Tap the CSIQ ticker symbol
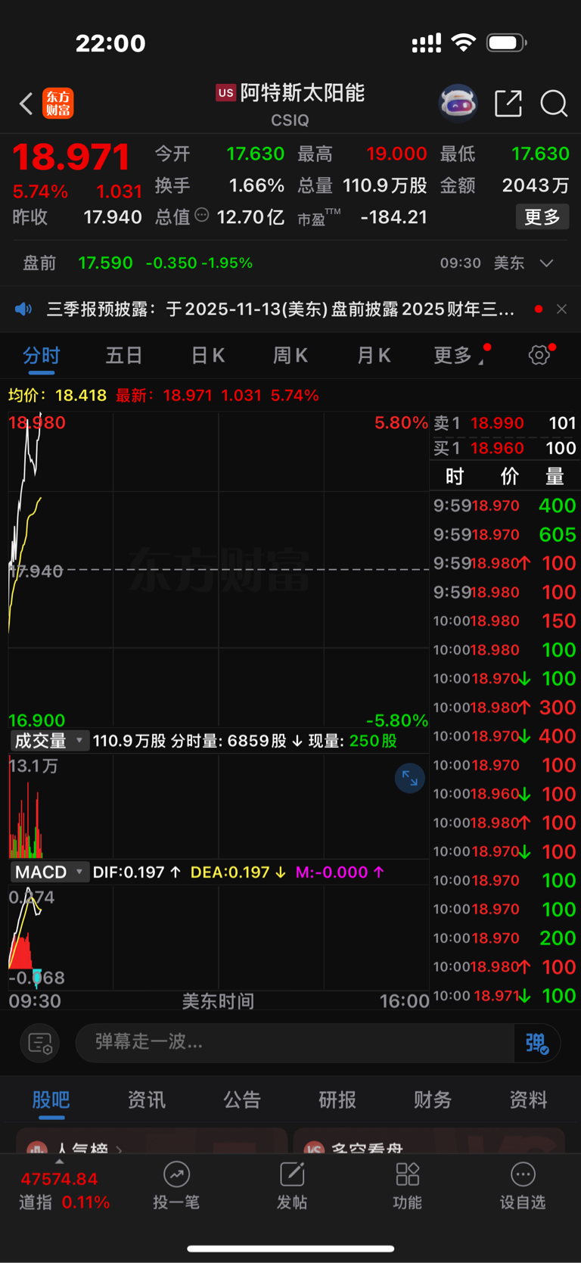This screenshot has height=1263, width=581. 290,120
